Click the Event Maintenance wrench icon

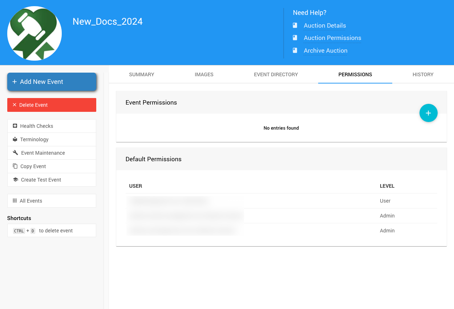15,153
